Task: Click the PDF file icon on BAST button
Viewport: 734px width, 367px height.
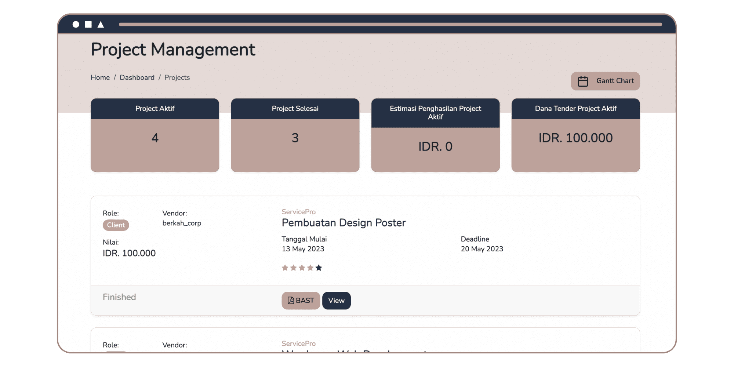Action: click(291, 301)
